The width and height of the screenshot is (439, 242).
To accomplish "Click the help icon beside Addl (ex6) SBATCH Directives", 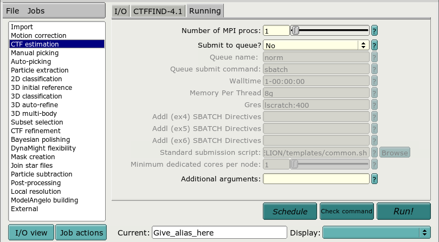I will click(x=375, y=140).
